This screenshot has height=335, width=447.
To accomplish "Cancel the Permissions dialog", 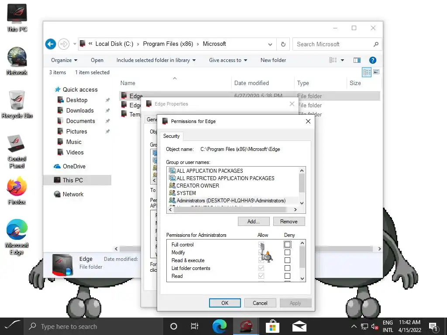I will 260,303.
